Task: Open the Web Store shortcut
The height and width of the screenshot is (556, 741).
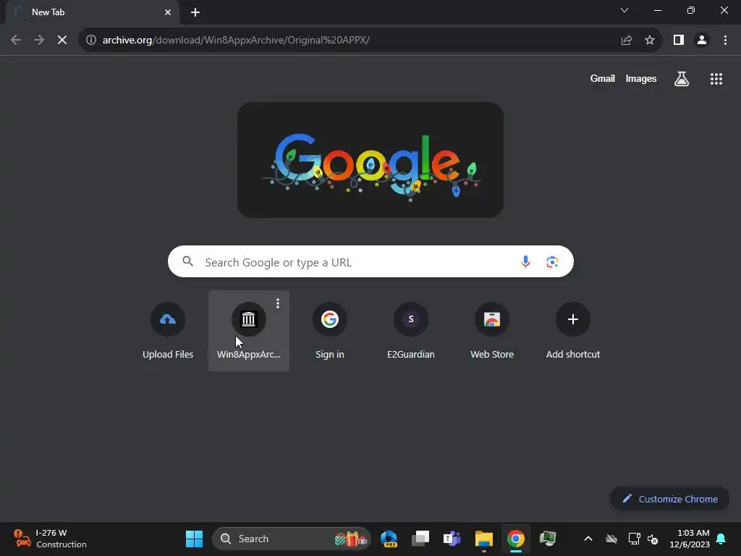Action: click(492, 331)
